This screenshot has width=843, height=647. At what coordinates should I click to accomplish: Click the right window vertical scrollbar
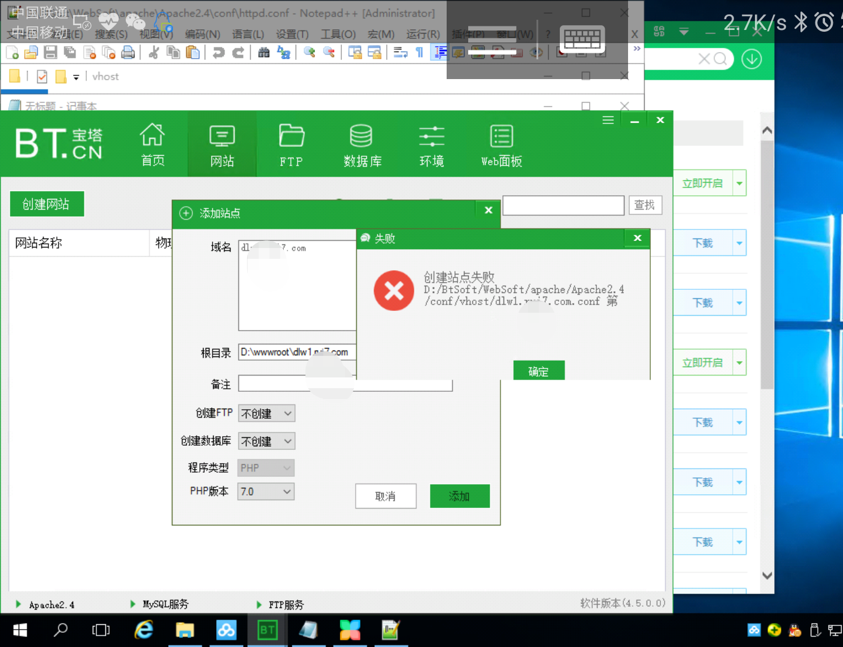point(767,265)
